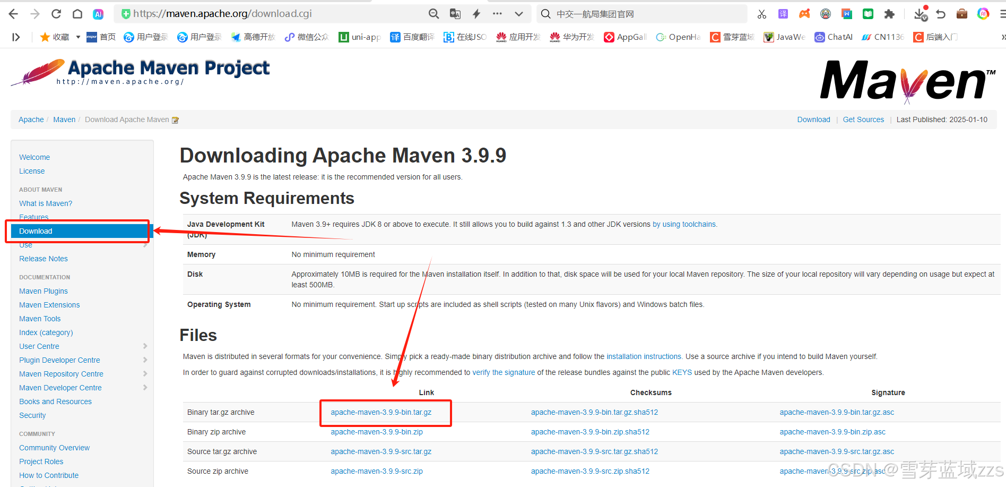Open the browser home page
This screenshot has width=1006, height=487.
click(x=77, y=14)
